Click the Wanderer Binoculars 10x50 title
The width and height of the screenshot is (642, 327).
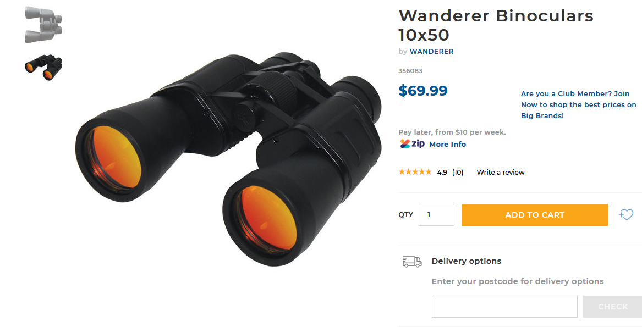[496, 25]
